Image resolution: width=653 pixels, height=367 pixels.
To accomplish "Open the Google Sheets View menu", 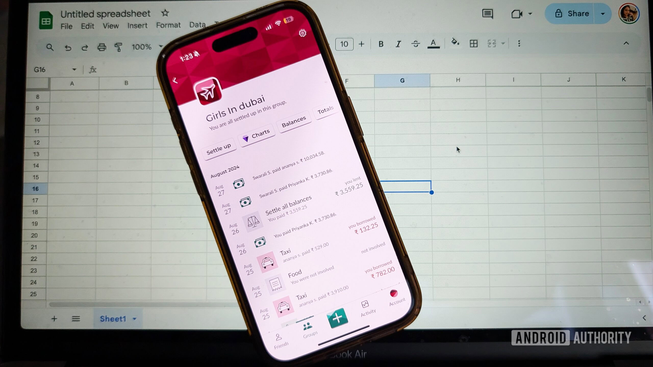I will tap(110, 25).
